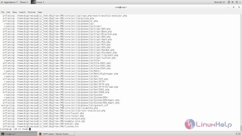Image resolution: width=242 pixels, height=136 pixels.
Task: Click the line ending with Crypt/TripleDES.php
Action: pos(60,55)
